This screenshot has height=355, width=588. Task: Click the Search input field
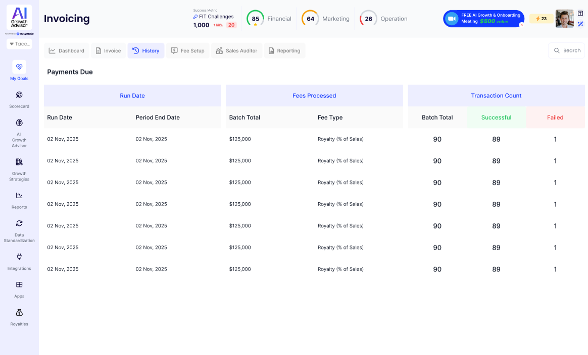567,50
